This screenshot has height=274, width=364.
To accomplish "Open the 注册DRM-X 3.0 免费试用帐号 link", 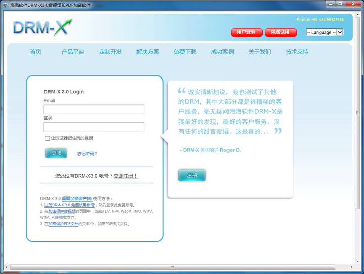I will point(69,205).
